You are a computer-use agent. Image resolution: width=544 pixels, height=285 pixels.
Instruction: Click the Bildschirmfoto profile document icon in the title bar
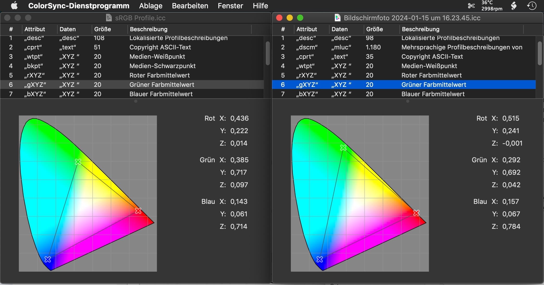coord(337,18)
